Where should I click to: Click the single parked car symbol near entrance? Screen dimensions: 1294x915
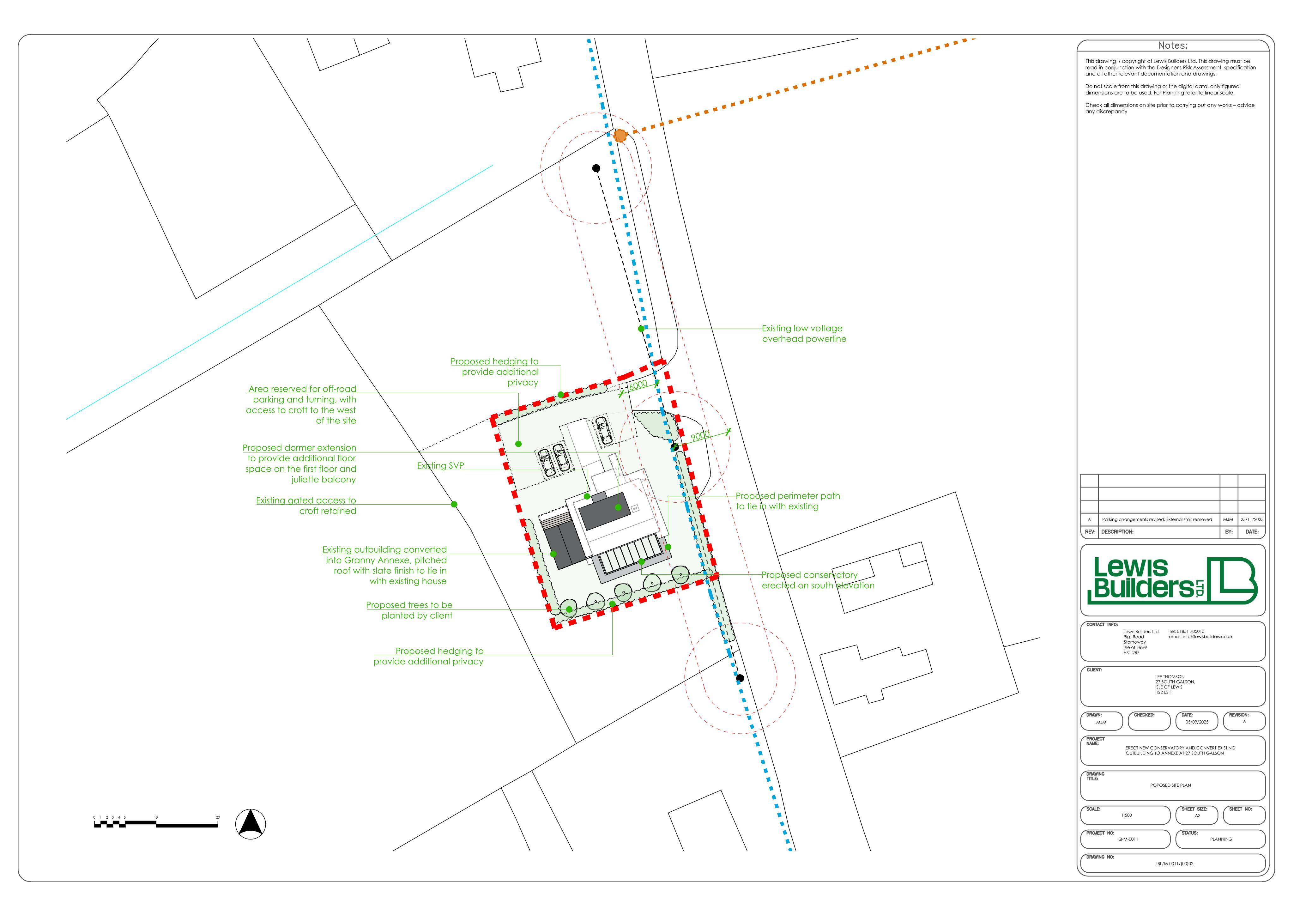click(x=604, y=431)
